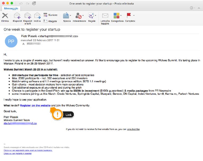Click 'Get additional exposure at your stand' bullet
The width and height of the screenshot is (203, 161).
pos(47,88)
